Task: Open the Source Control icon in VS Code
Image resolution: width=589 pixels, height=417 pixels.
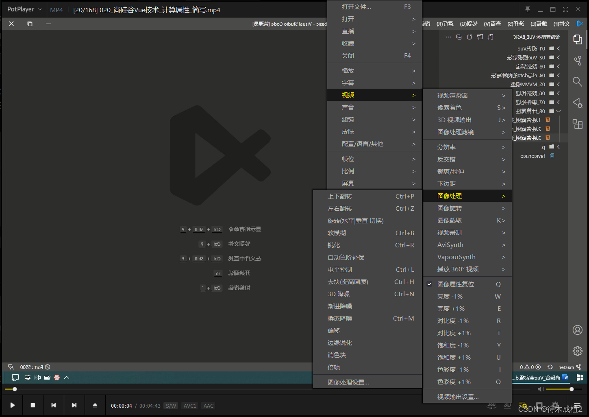Action: tap(578, 61)
